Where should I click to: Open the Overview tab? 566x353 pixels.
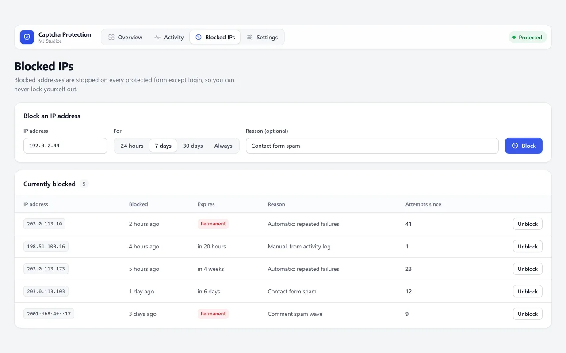(x=125, y=37)
